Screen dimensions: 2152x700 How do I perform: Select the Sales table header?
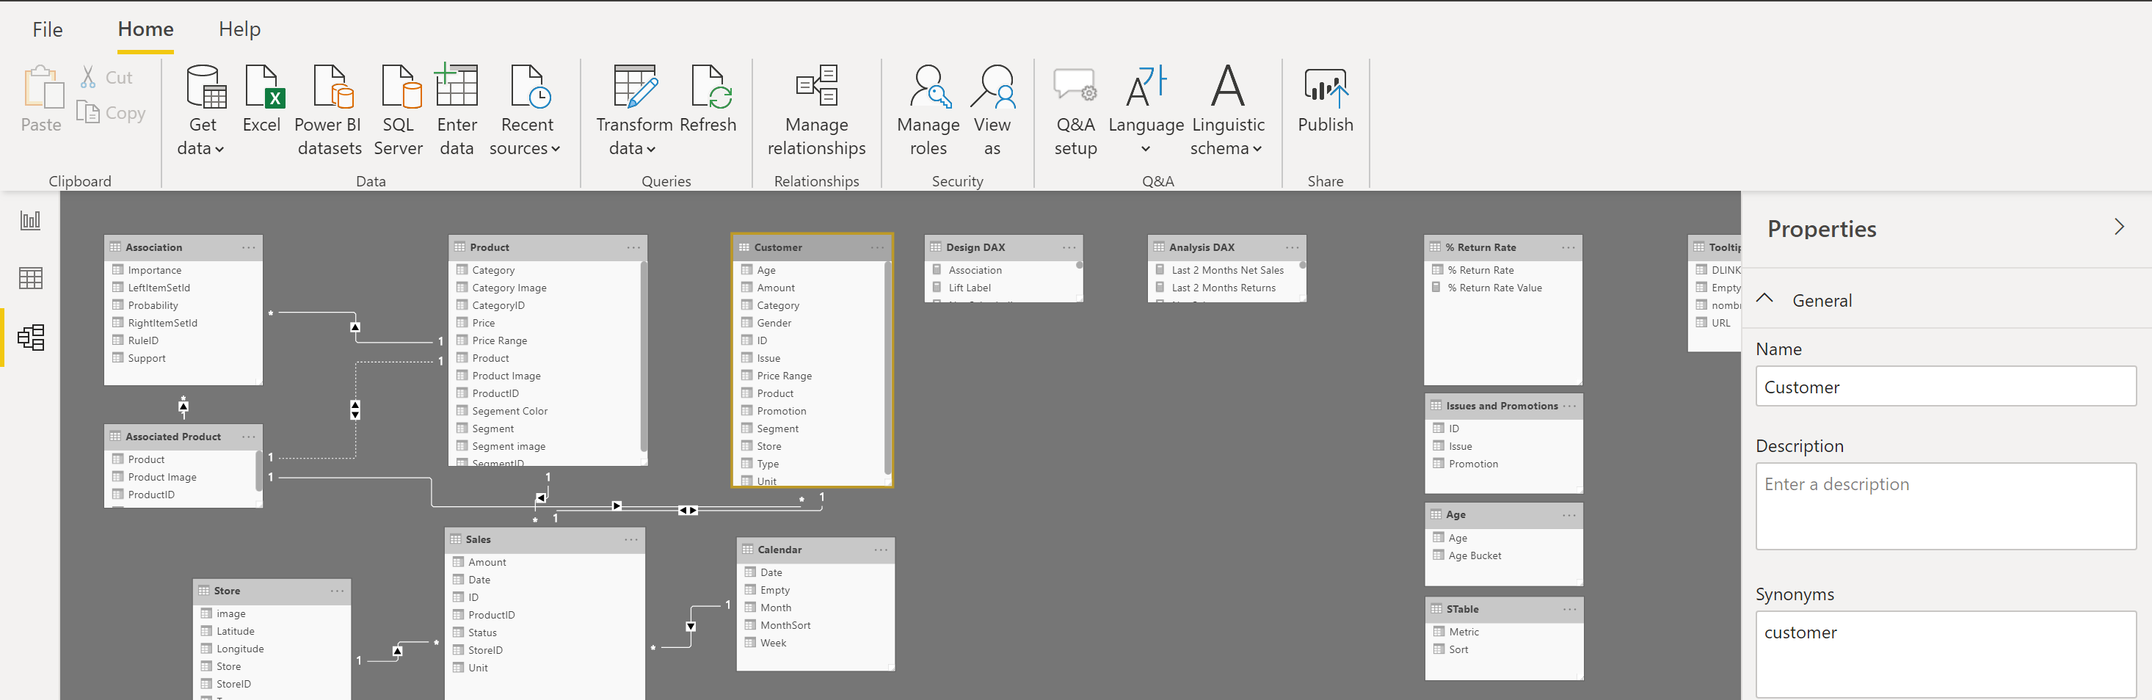[x=545, y=539]
